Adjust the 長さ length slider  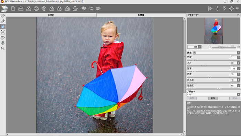(214, 66)
